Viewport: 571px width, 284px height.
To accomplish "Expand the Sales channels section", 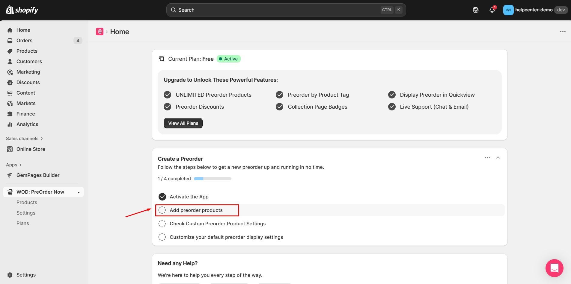I will pyautogui.click(x=25, y=139).
